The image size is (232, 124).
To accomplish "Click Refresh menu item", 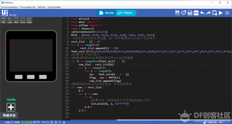I will pos(42,7).
